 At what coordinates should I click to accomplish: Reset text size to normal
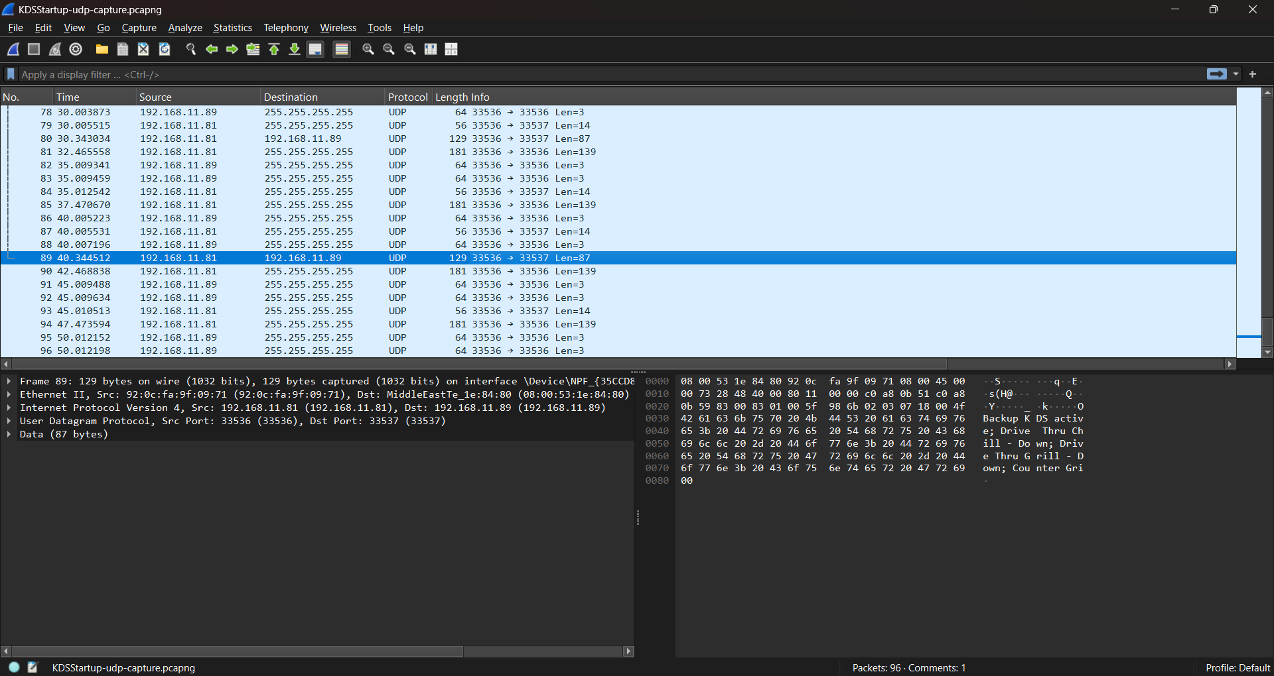pos(410,49)
